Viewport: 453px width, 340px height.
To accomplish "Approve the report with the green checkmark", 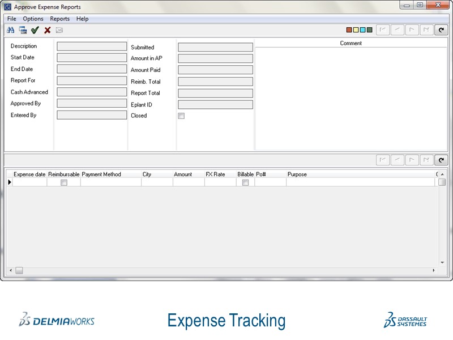I will pyautogui.click(x=35, y=30).
